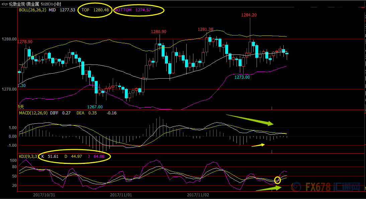Select the 伦敦金现 1小时 chart title
The width and height of the screenshot is (366, 199).
coord(35,4)
